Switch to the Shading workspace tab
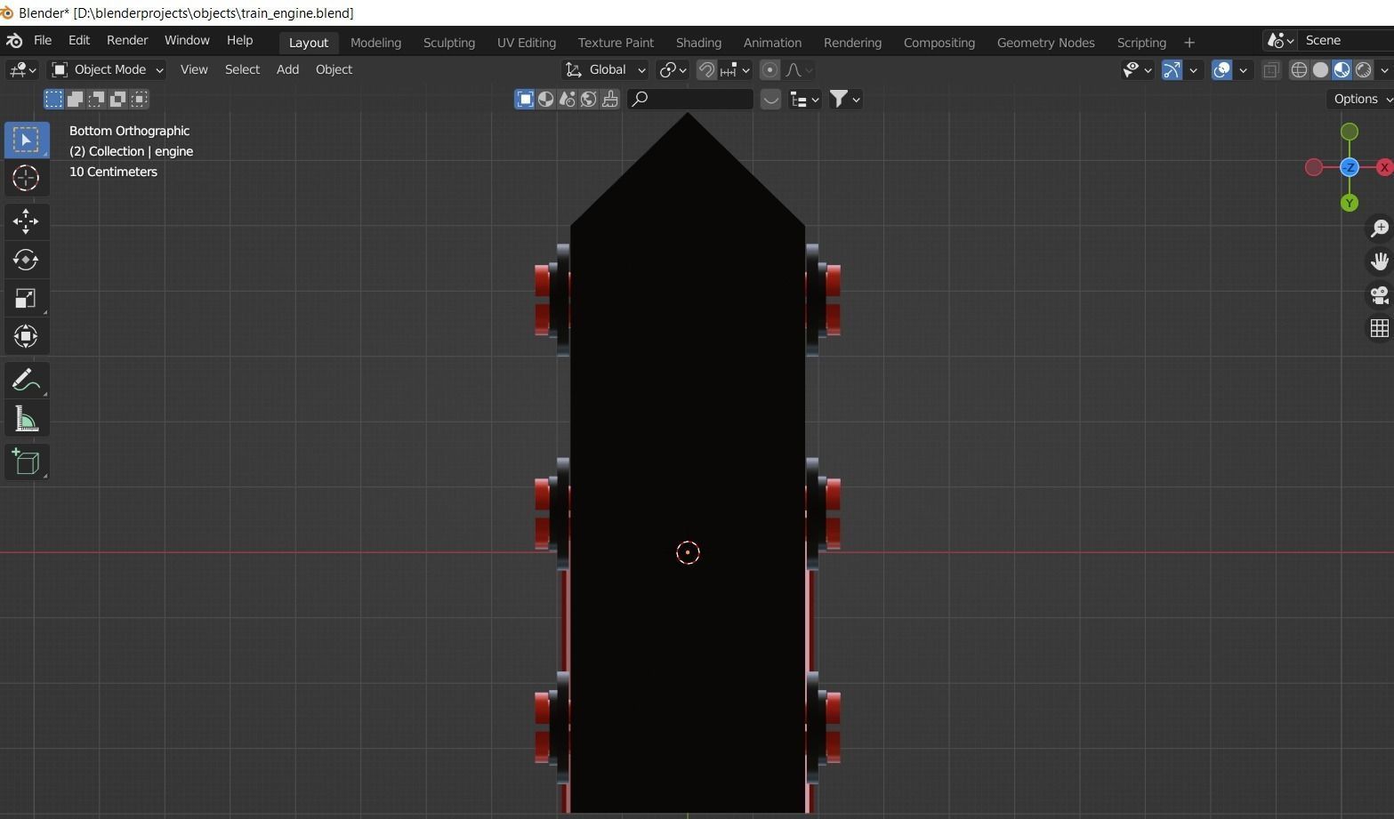Screen dimensions: 1394x819 (698, 43)
